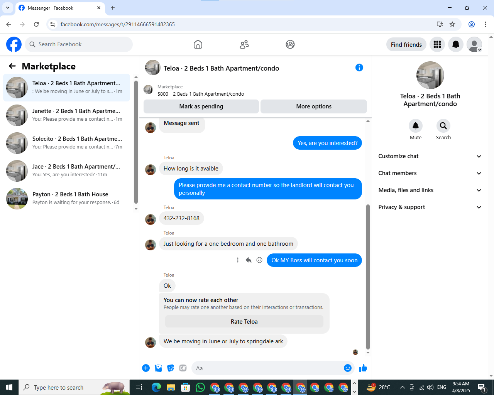Open the Jace conversation in list
This screenshot has width=494, height=395.
(x=67, y=171)
